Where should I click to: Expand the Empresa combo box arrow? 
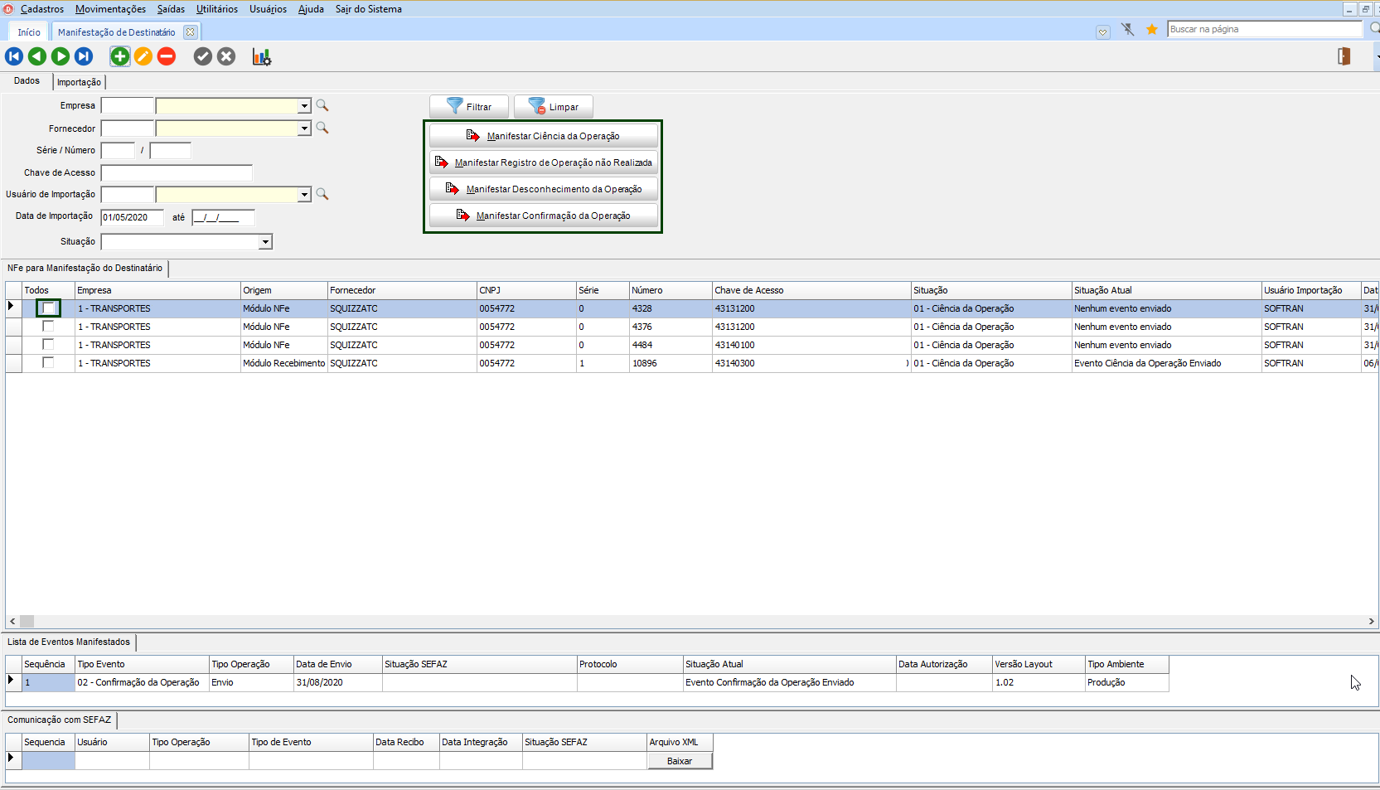304,106
